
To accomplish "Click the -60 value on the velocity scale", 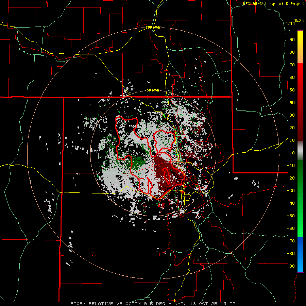I will [291, 228].
